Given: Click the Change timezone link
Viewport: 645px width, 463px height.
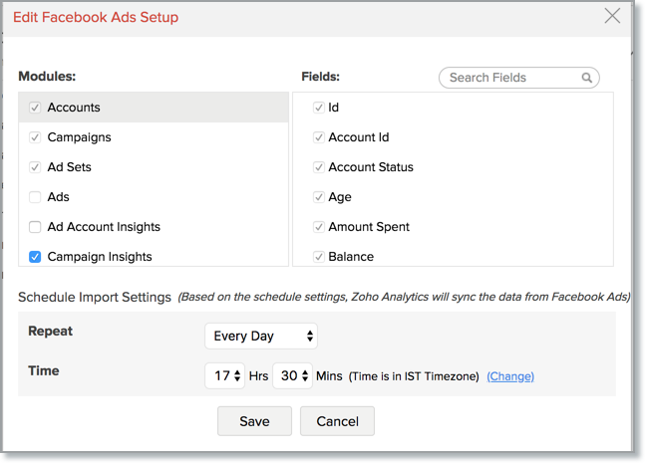Looking at the screenshot, I should [x=510, y=376].
